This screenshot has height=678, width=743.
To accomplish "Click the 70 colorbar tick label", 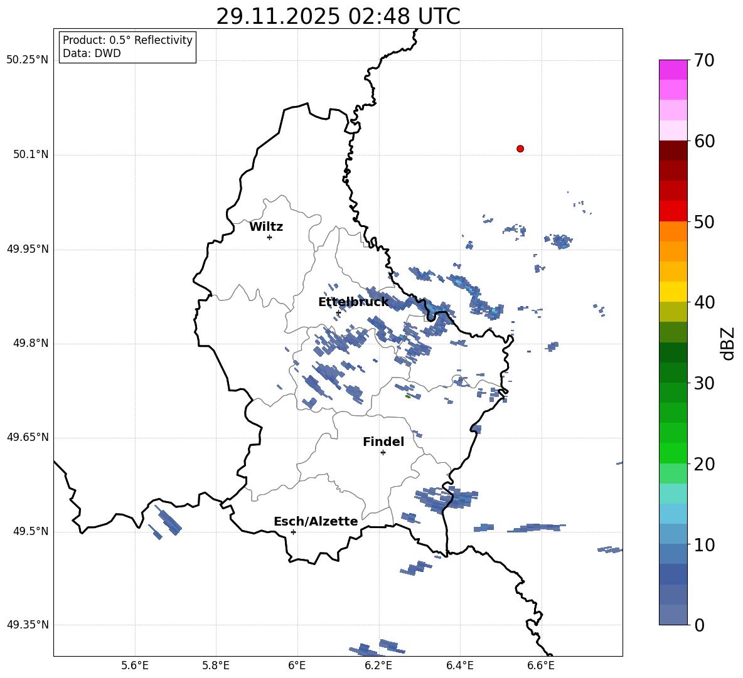I will click(704, 60).
